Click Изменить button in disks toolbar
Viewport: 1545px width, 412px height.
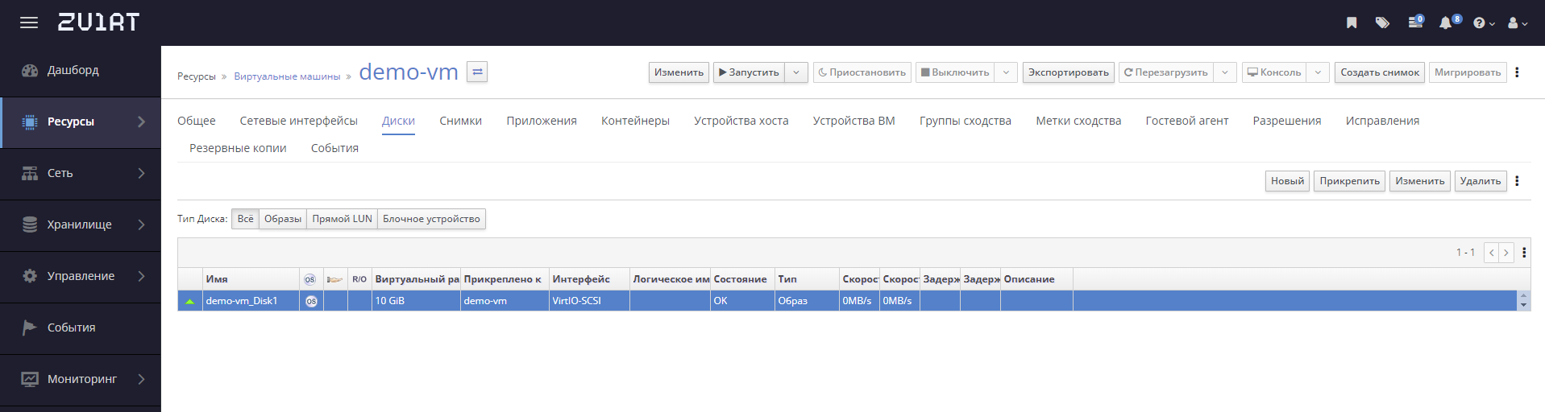point(1420,181)
